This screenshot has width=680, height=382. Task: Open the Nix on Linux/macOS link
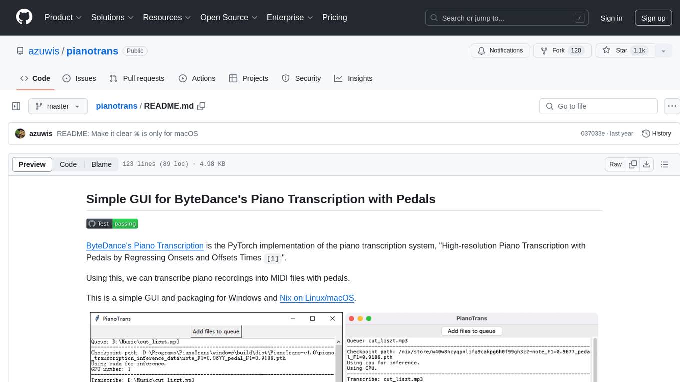coord(317,298)
